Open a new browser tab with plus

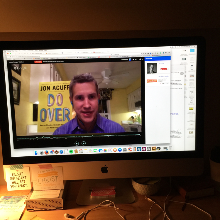[110, 52]
